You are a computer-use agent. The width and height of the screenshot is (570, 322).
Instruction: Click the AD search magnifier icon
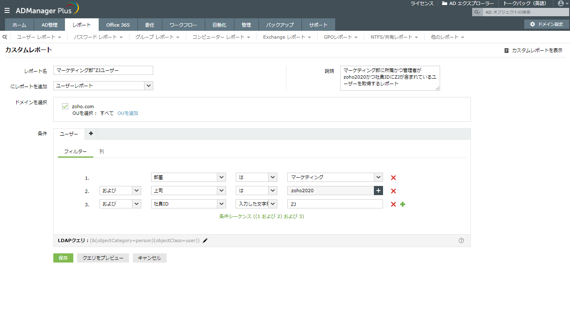tap(477, 12)
